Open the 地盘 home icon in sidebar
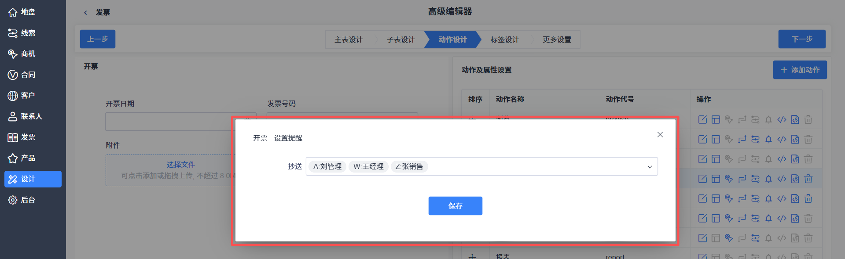This screenshot has width=845, height=259. 13,12
